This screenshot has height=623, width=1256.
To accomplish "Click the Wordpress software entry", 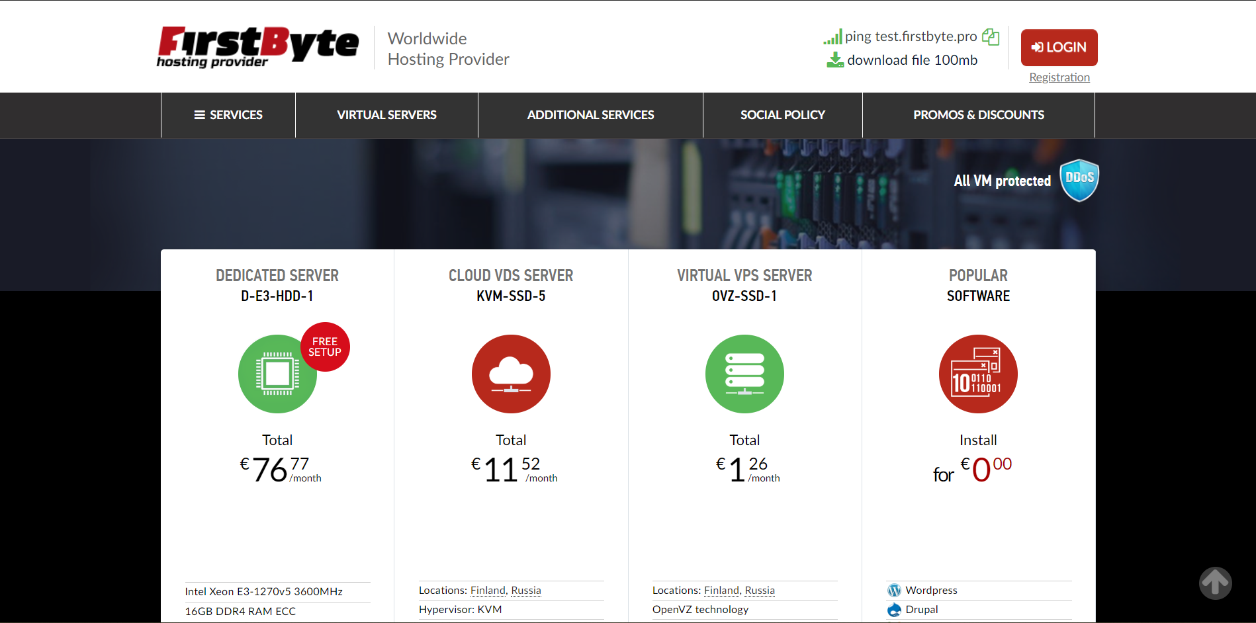I will [x=931, y=590].
